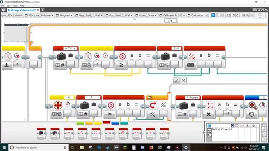Screen dimensions: 269x151
Task: Collapse the hardware page panel
Action: coord(204,132)
